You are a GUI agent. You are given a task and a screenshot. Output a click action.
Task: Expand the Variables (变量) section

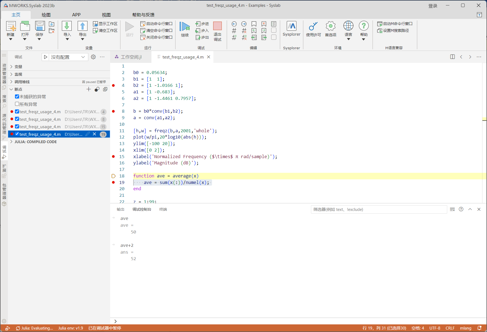click(18, 67)
